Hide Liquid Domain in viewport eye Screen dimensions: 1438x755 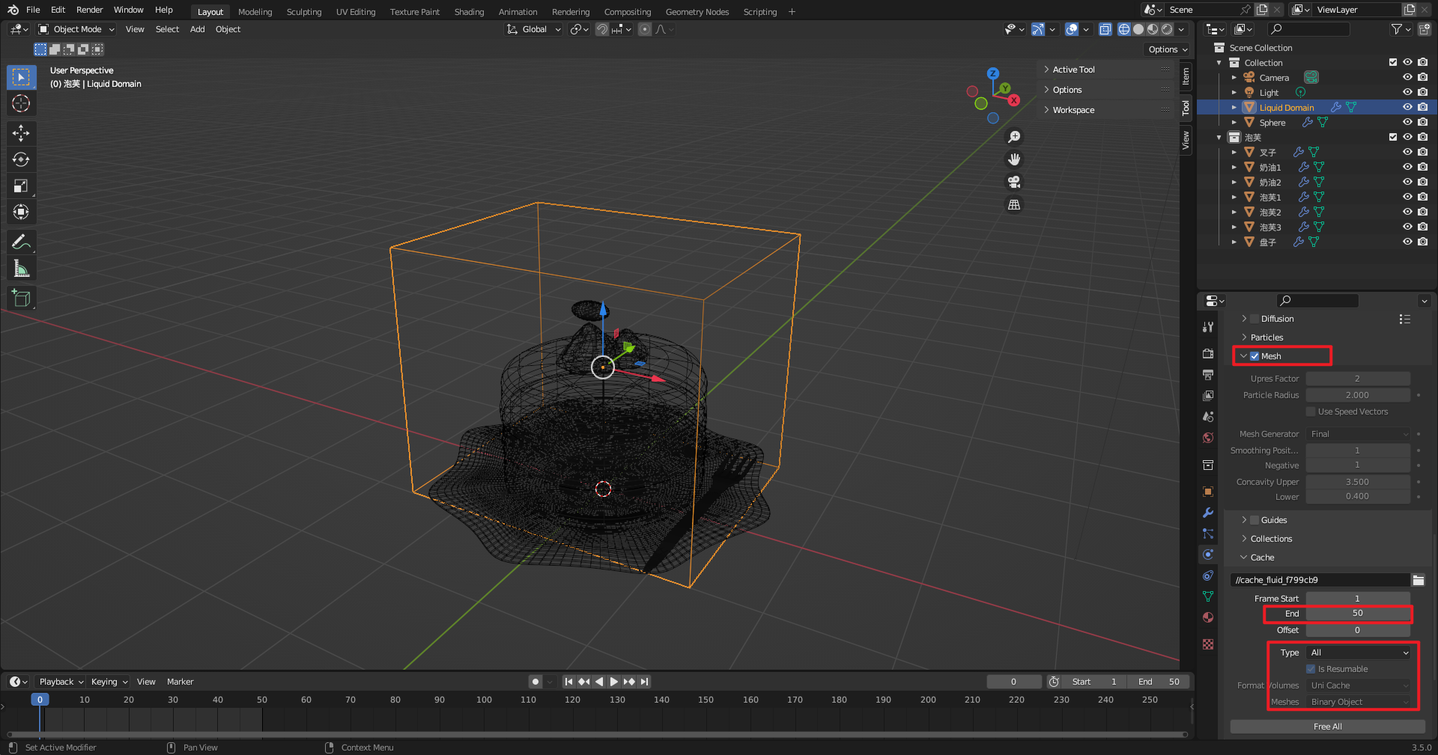(1407, 107)
